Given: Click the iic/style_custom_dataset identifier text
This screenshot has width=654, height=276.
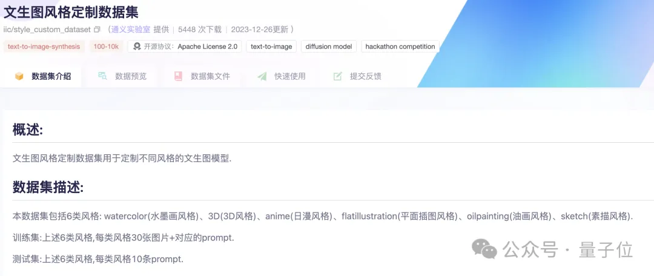Looking at the screenshot, I should point(47,29).
